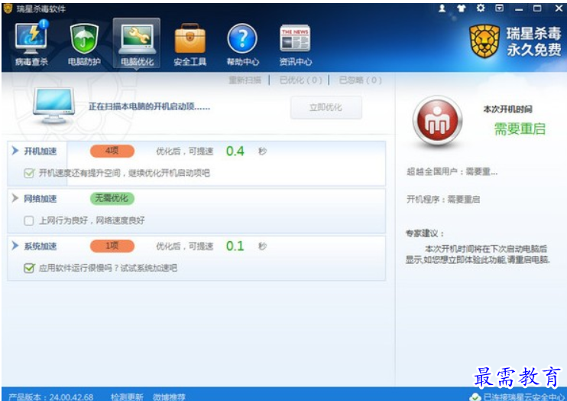Click 检测更新 in status bar
567x401 pixels.
click(x=127, y=397)
